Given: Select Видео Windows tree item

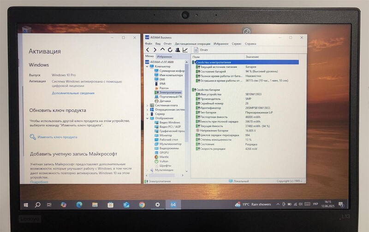Looking at the screenshot, I should click(x=167, y=122).
